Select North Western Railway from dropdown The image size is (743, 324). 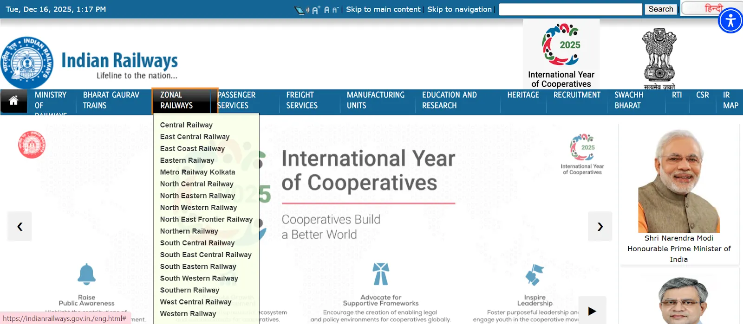pos(198,208)
